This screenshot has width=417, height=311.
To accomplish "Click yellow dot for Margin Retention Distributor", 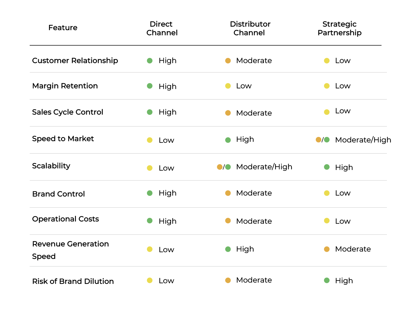I will coord(228,86).
